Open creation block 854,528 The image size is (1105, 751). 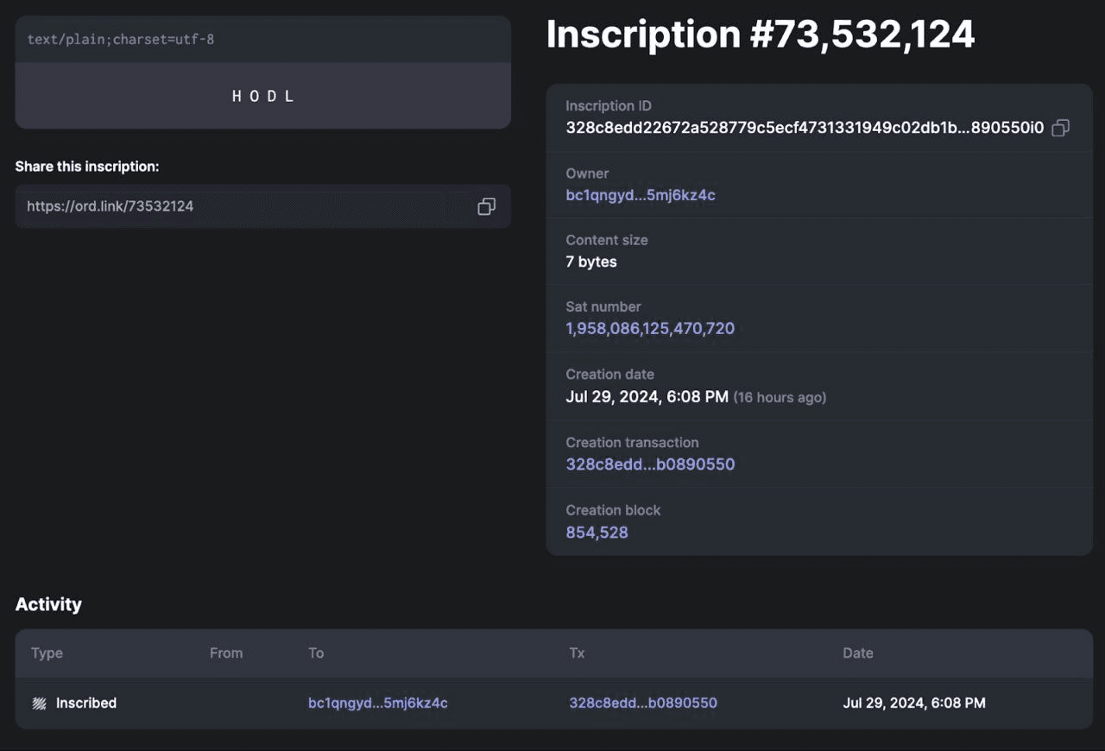pos(597,533)
